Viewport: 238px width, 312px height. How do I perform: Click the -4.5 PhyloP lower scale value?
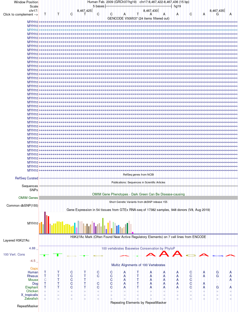pos(33,261)
